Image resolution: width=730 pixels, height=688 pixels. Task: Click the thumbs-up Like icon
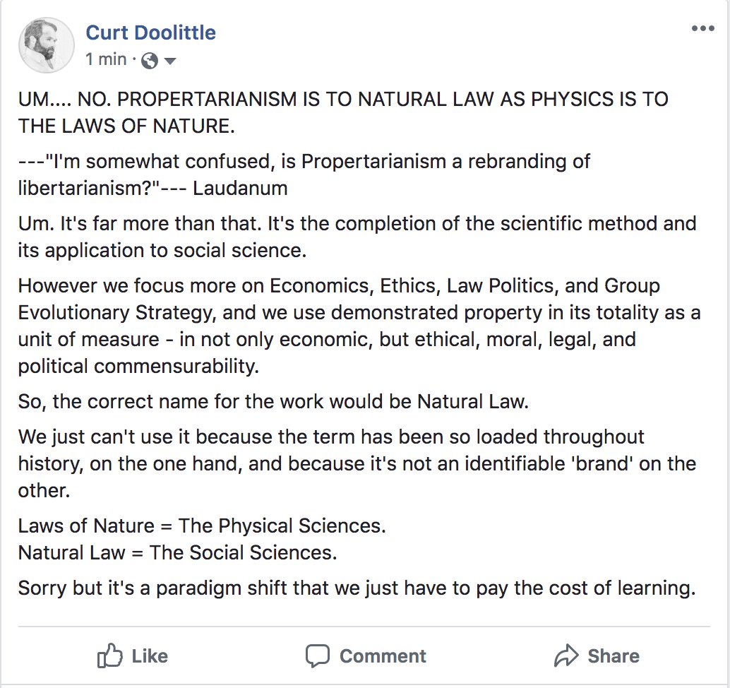[109, 656]
